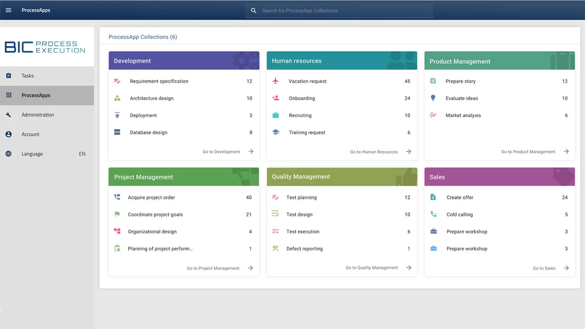Select Account in the sidebar

tap(47, 134)
